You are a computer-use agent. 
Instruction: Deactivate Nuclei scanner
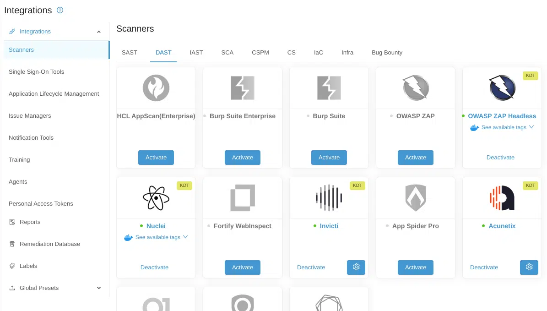[x=154, y=267]
